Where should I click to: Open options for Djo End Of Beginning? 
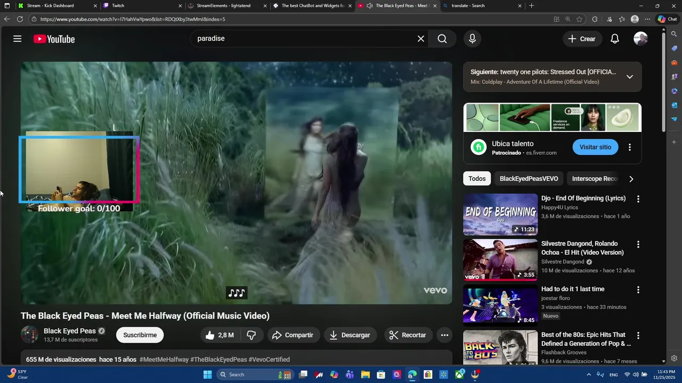638,199
